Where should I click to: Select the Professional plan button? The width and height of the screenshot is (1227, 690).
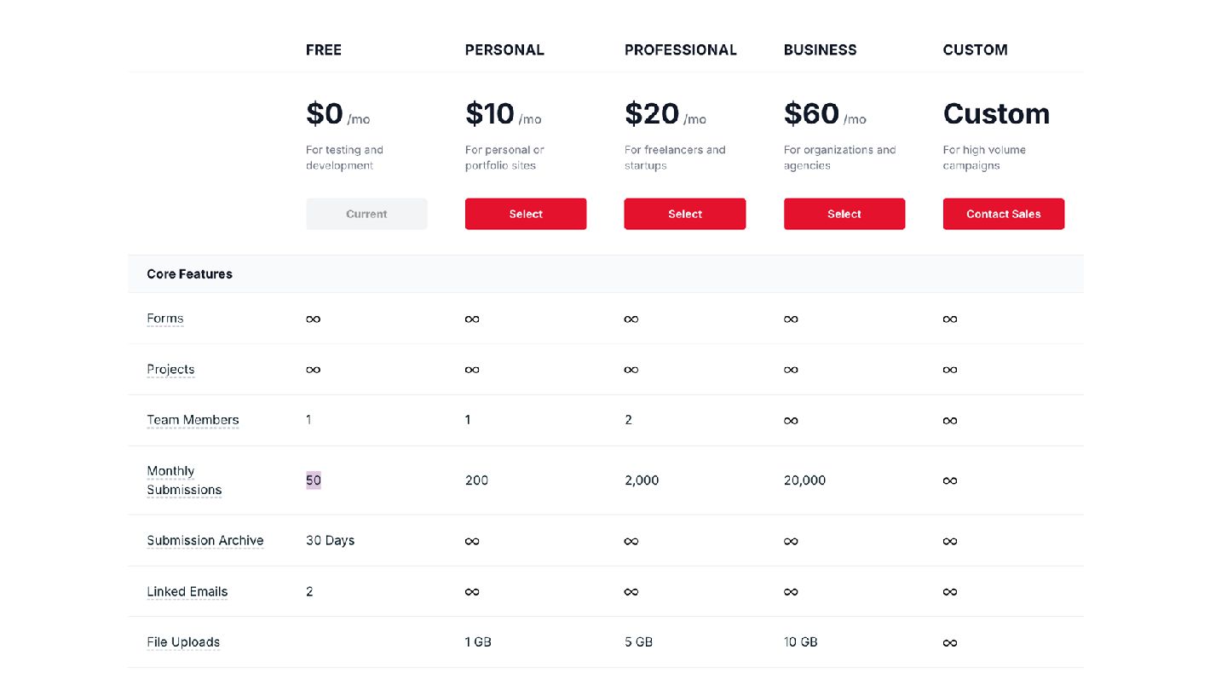[685, 214]
